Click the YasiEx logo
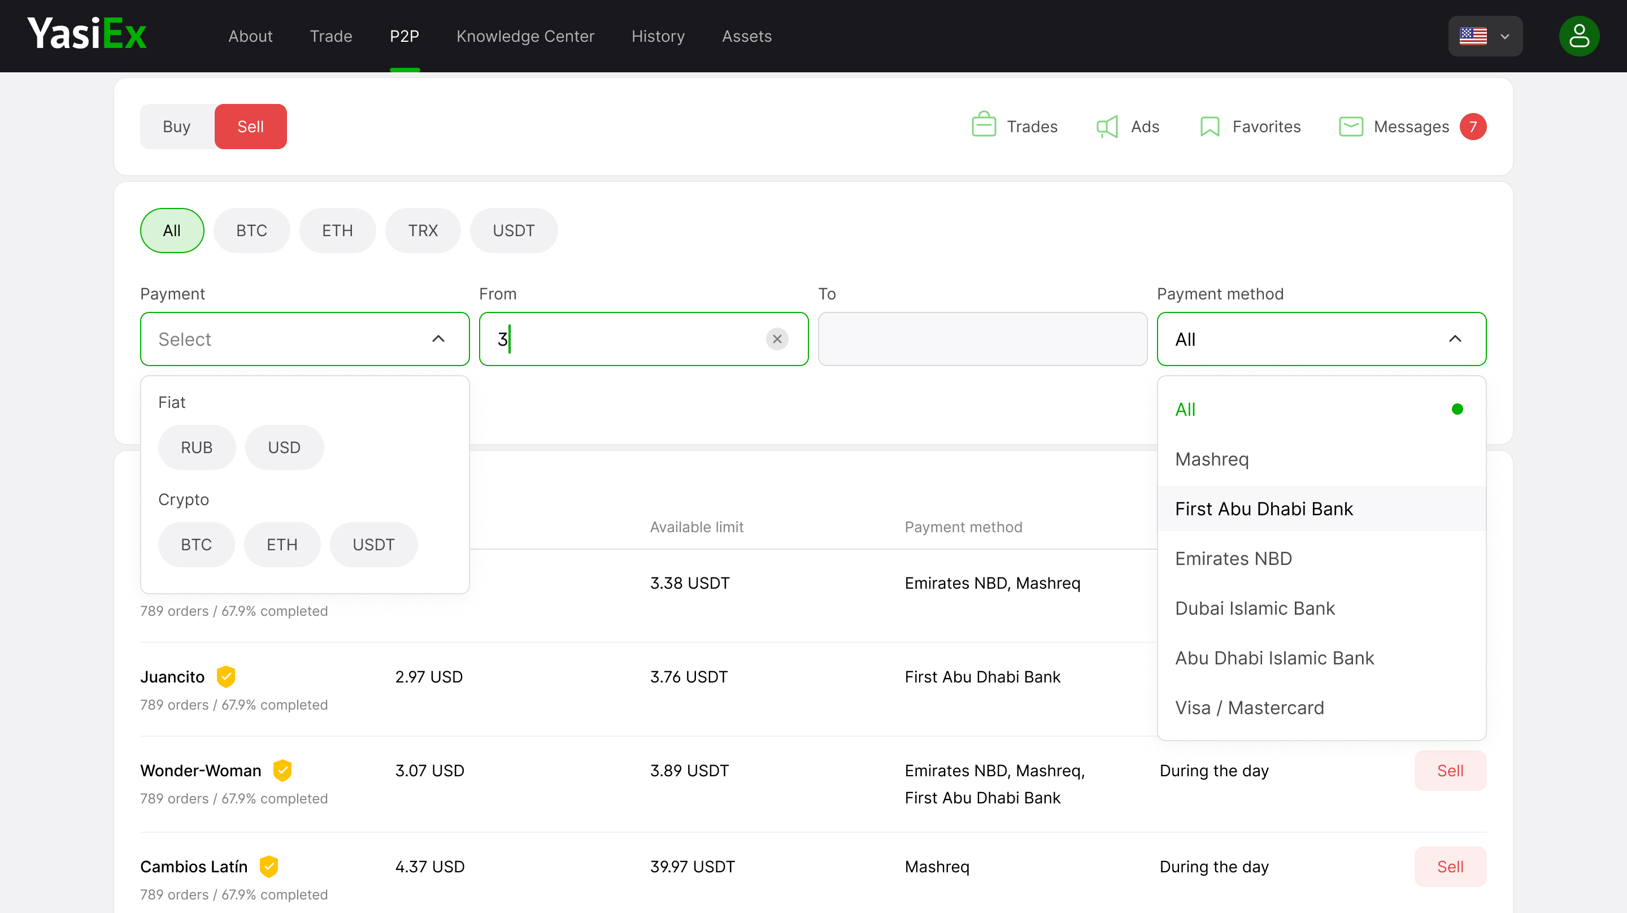Viewport: 1627px width, 913px height. [x=86, y=34]
